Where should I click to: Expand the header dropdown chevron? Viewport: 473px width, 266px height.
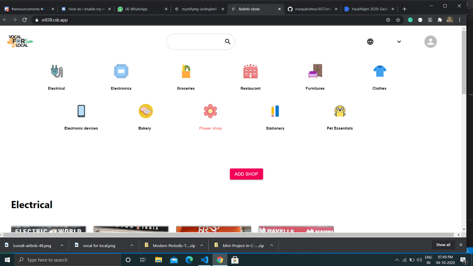point(399,42)
